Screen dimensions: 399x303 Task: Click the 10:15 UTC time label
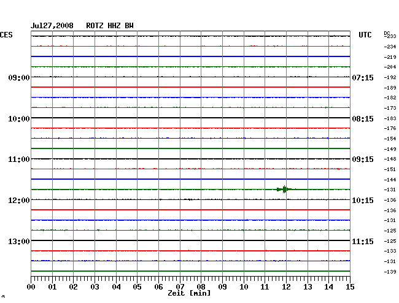coord(363,201)
